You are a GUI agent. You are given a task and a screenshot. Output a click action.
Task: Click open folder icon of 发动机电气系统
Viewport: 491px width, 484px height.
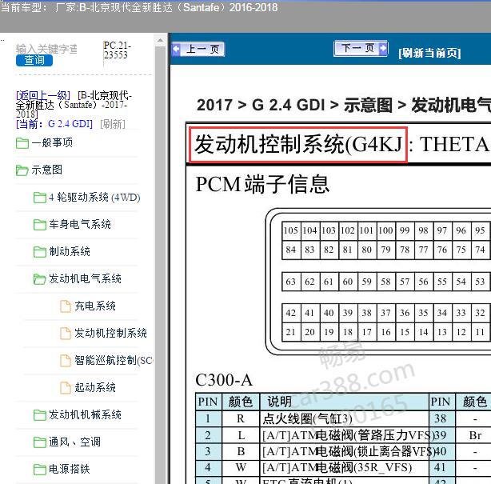[x=40, y=279]
